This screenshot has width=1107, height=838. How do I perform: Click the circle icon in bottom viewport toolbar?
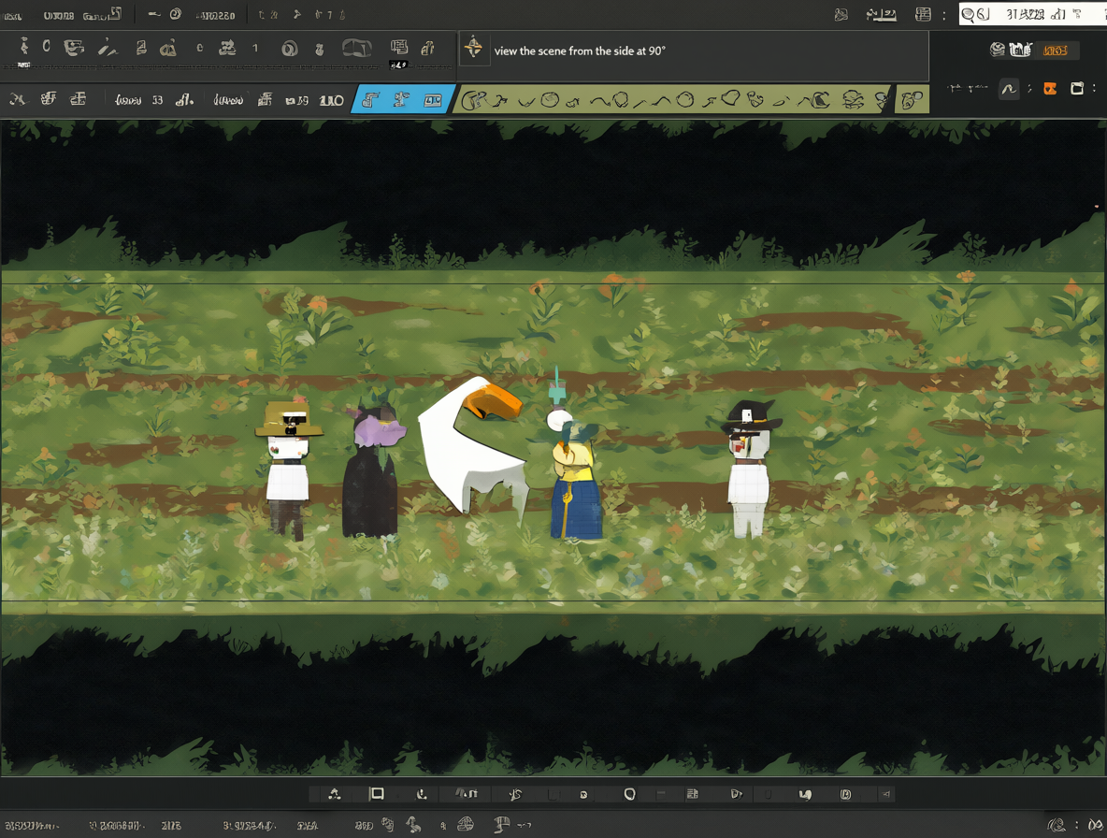pos(630,794)
